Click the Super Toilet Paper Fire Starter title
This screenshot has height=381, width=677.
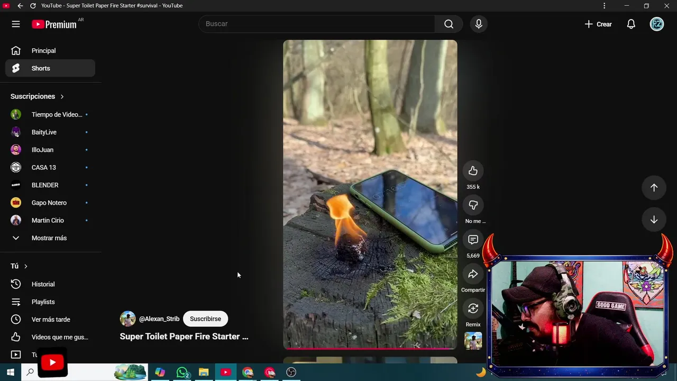click(184, 337)
